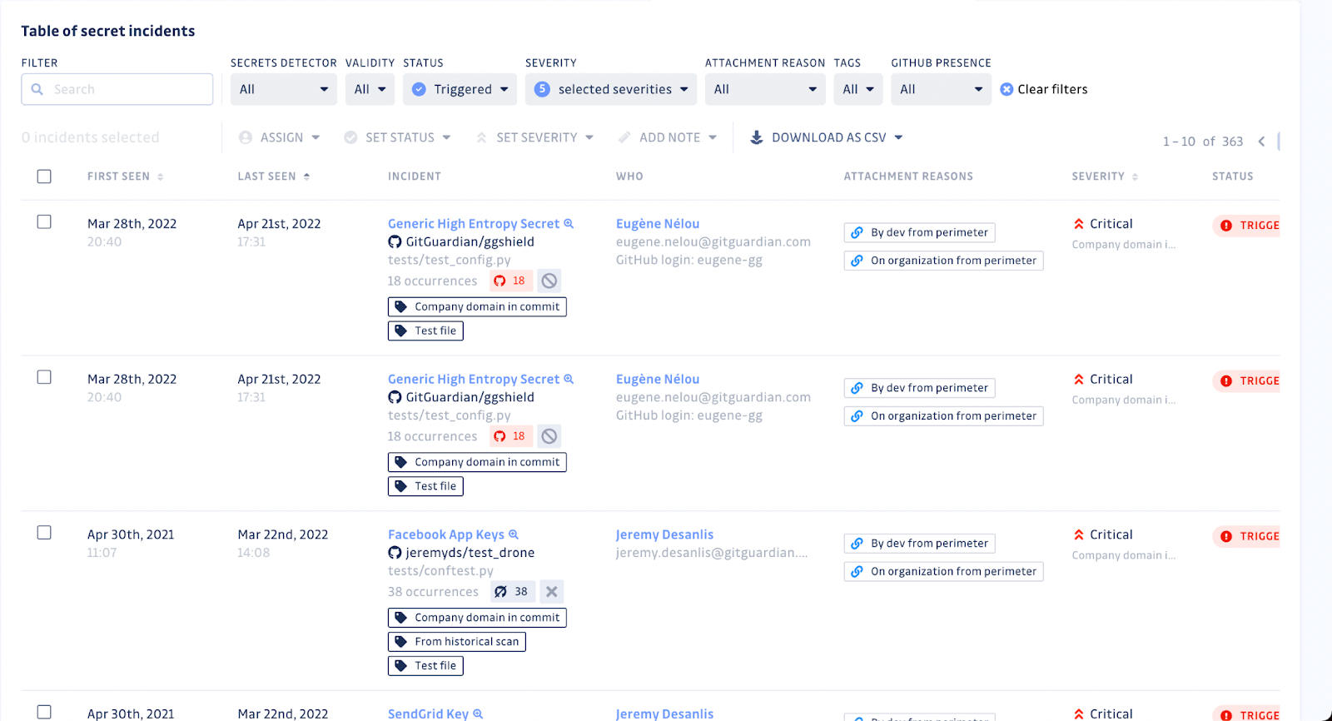Open the Facebook App Keys incident

pyautogui.click(x=446, y=535)
